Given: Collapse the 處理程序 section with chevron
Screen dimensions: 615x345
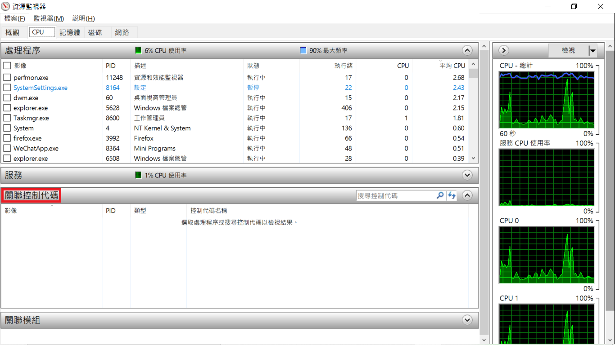Looking at the screenshot, I should point(467,50).
